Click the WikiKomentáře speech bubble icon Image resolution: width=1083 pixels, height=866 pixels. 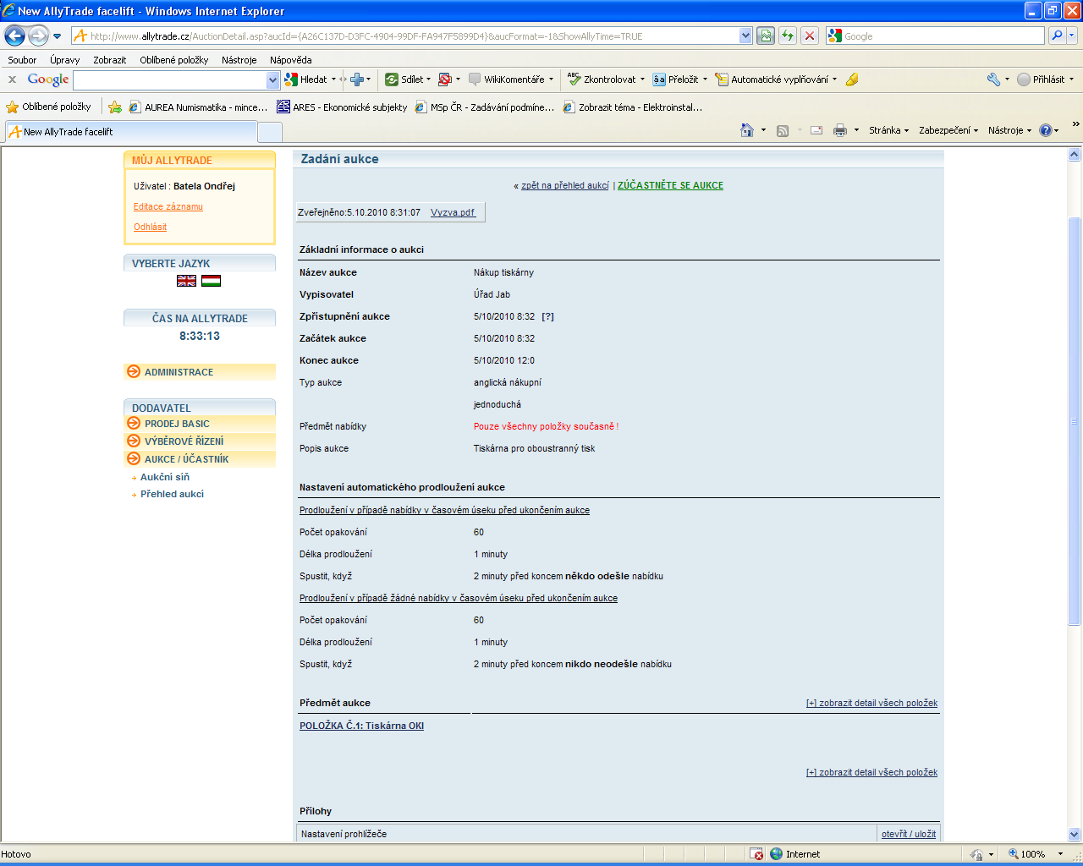475,79
